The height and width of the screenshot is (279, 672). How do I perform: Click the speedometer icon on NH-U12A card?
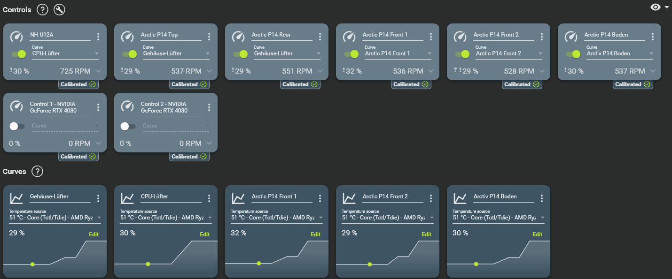click(x=16, y=37)
